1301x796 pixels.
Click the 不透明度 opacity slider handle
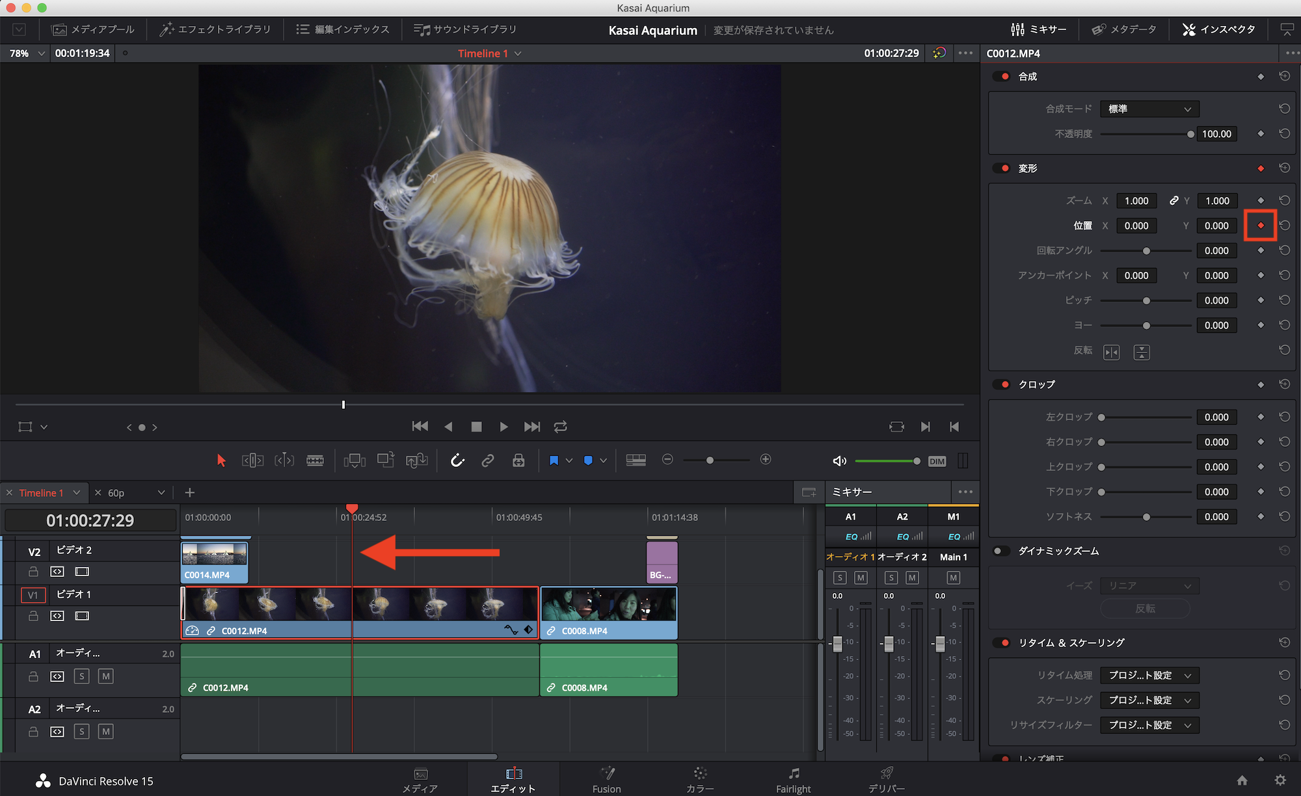point(1190,134)
